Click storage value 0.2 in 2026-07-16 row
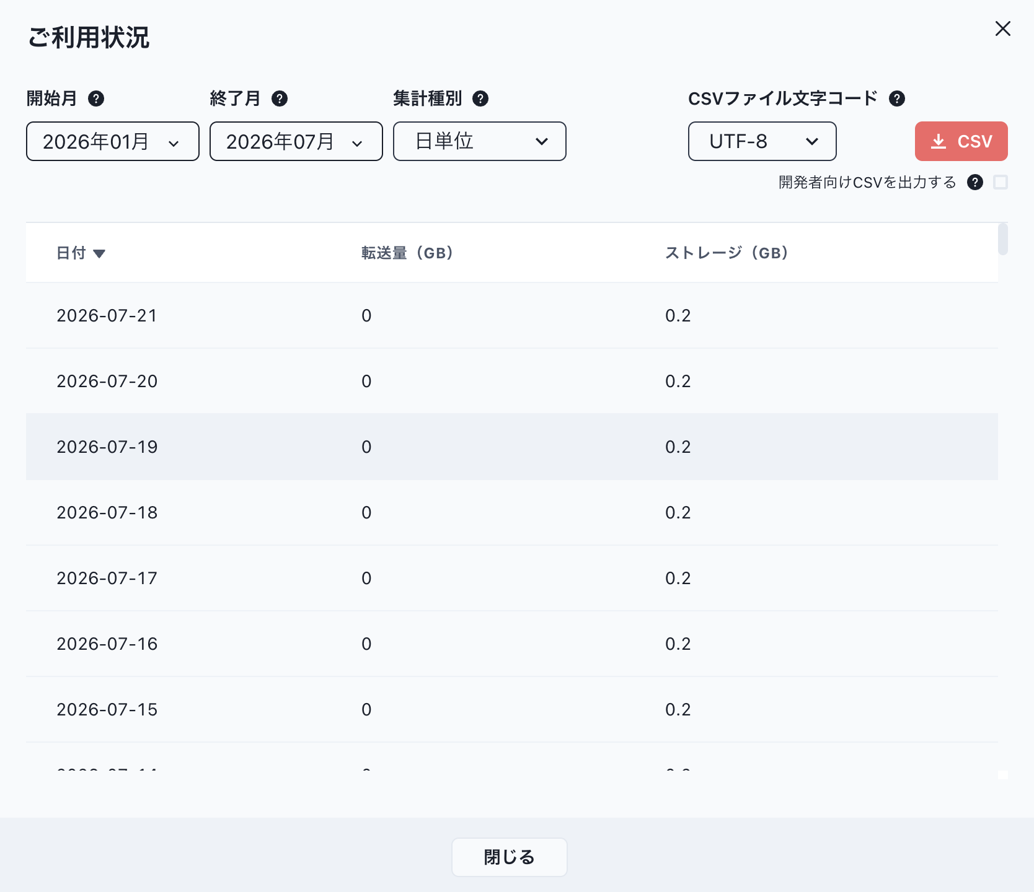Screen dimensions: 1034x892 [x=678, y=644]
